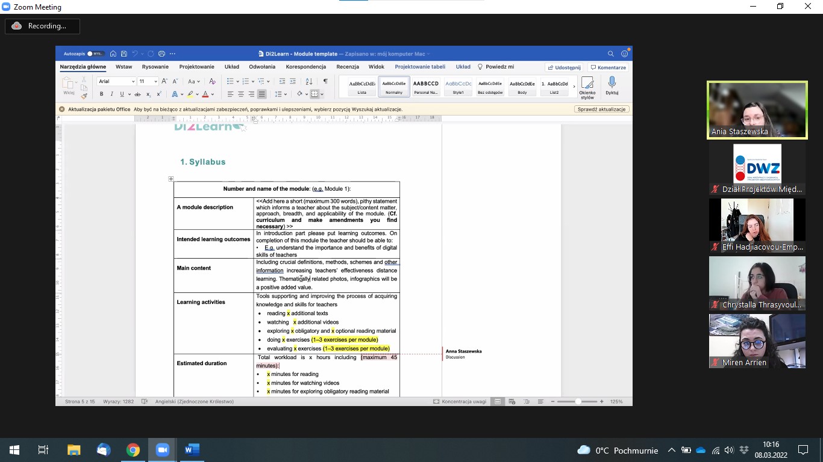
Task: Open the Korespondencja ribbon tab
Action: pyautogui.click(x=306, y=67)
